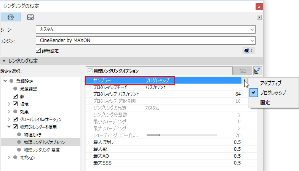Toggle the グローバルイルミネーション checkbox
The height and width of the screenshot is (171, 299).
(x=15, y=119)
